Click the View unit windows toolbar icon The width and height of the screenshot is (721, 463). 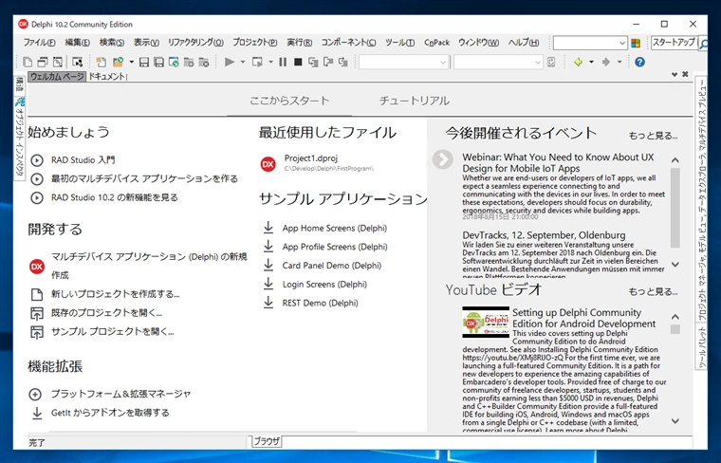[x=43, y=62]
